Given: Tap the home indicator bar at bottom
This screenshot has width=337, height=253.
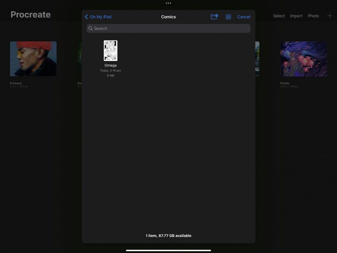Looking at the screenshot, I should (x=168, y=250).
